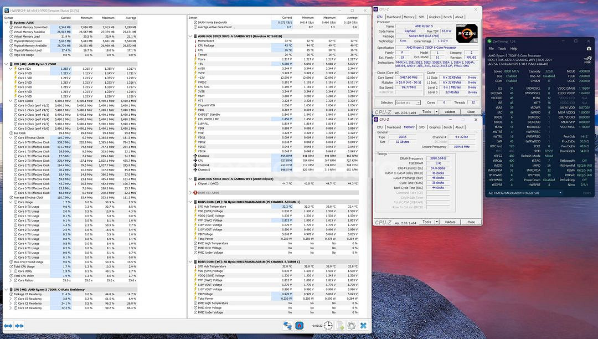Screen dimensions: 598x339
Task: Open the ZenTimings Tools menu
Action: click(503, 48)
